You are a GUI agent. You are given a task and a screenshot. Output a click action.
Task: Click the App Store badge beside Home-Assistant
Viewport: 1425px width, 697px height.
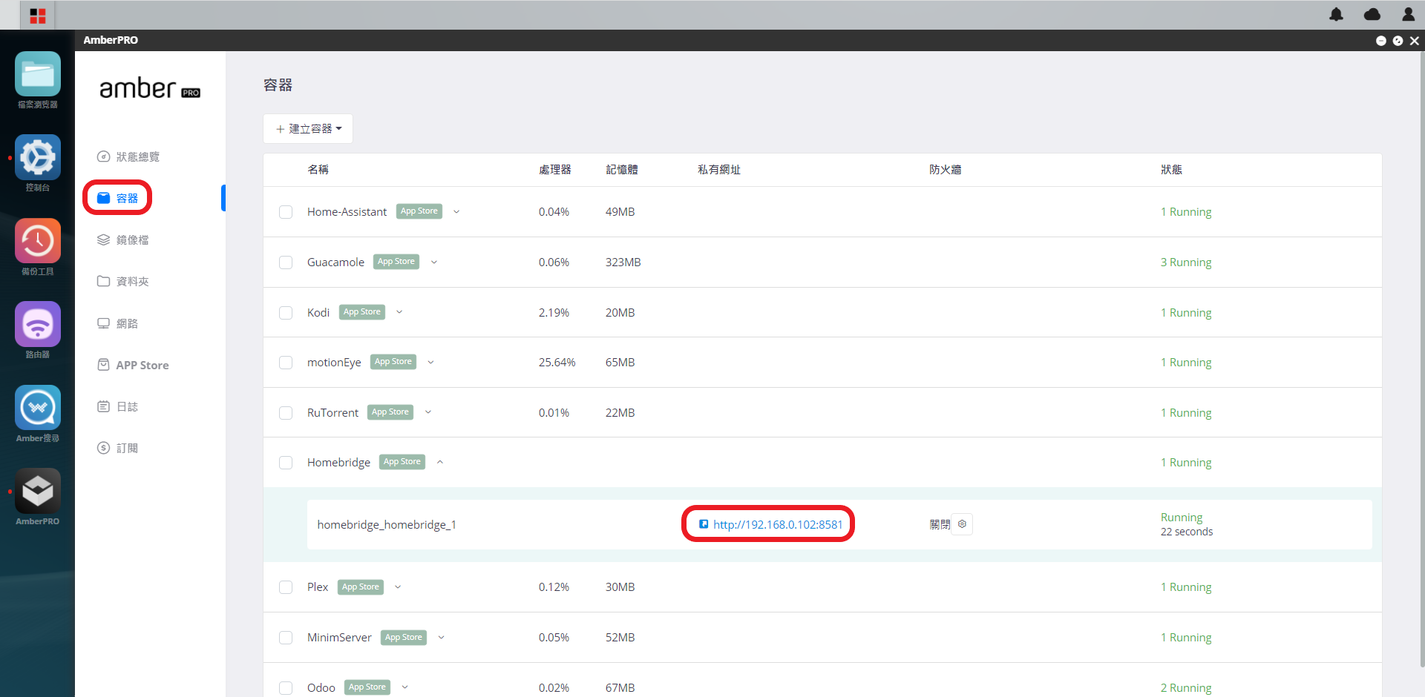pos(419,211)
